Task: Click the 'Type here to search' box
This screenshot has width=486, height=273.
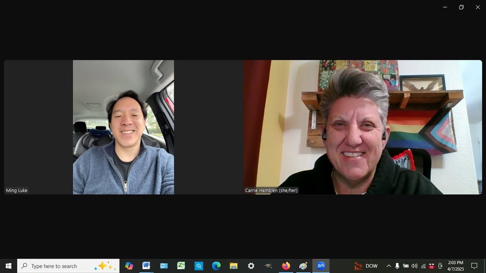Action: point(68,266)
